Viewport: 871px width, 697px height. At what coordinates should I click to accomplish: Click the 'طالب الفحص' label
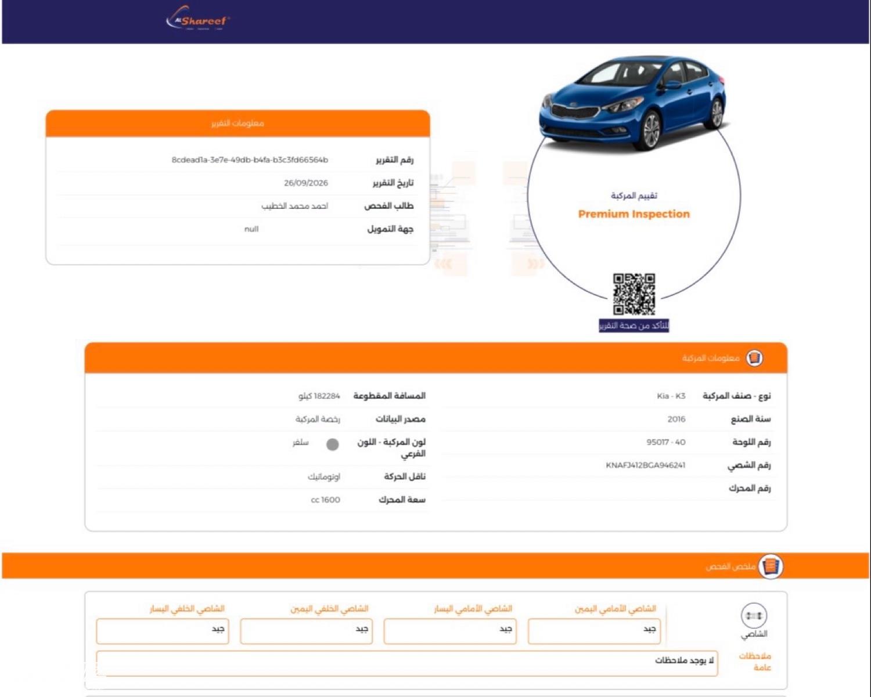click(x=388, y=206)
